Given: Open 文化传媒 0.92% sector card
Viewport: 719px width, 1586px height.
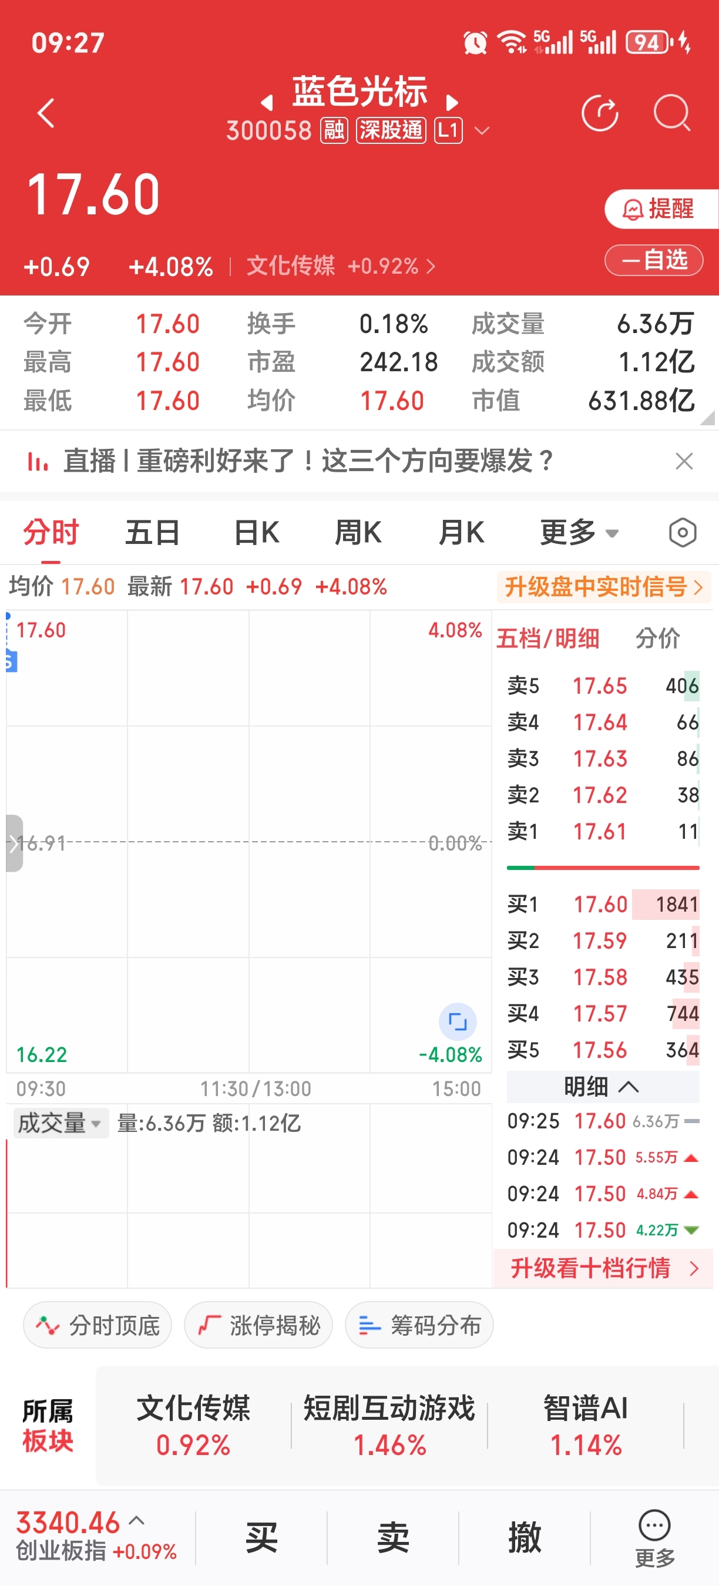Looking at the screenshot, I should [193, 1426].
